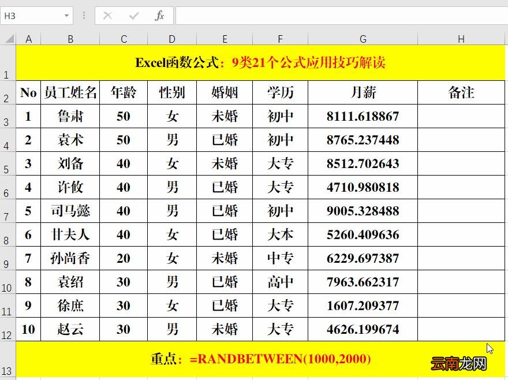The image size is (508, 380).
Task: Click the '婚姻' header cell
Action: coord(225,92)
